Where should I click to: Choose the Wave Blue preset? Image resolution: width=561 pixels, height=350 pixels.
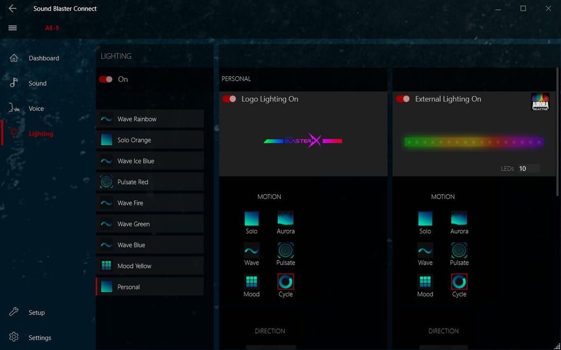tap(150, 245)
